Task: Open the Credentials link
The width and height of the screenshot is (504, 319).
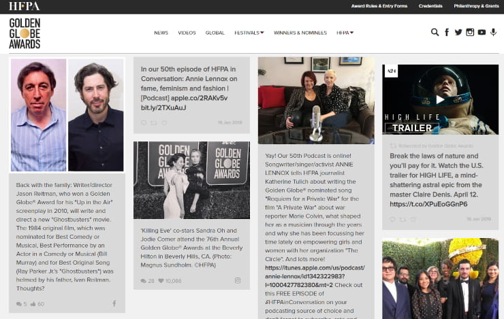Action: pyautogui.click(x=430, y=6)
